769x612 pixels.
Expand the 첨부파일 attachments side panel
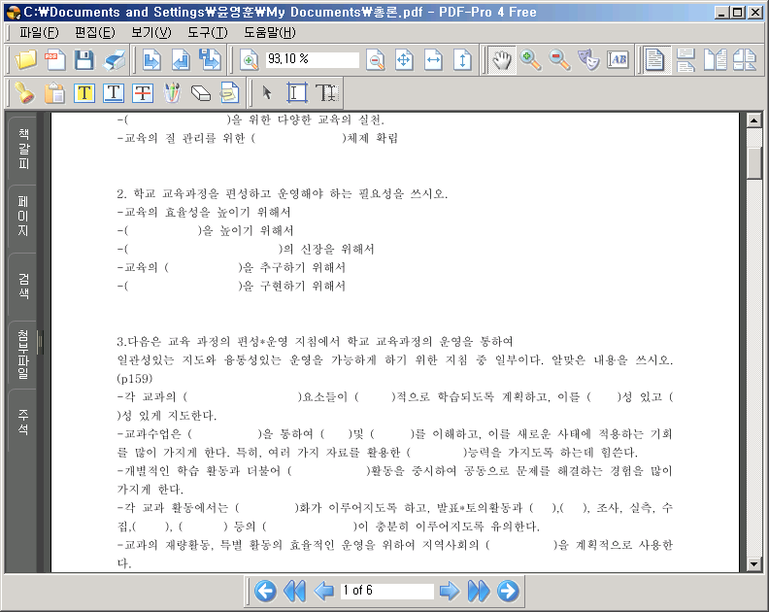[x=23, y=354]
